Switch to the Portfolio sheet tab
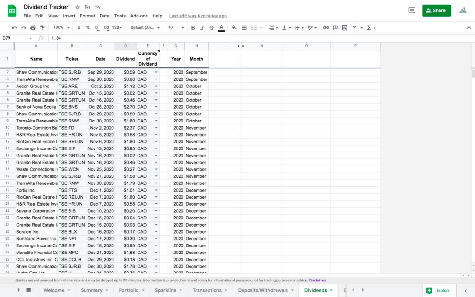 [x=129, y=290]
